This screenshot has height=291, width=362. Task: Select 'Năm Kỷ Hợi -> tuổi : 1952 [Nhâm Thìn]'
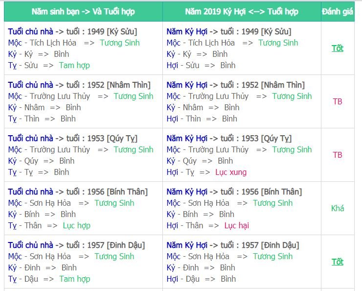click(x=235, y=85)
